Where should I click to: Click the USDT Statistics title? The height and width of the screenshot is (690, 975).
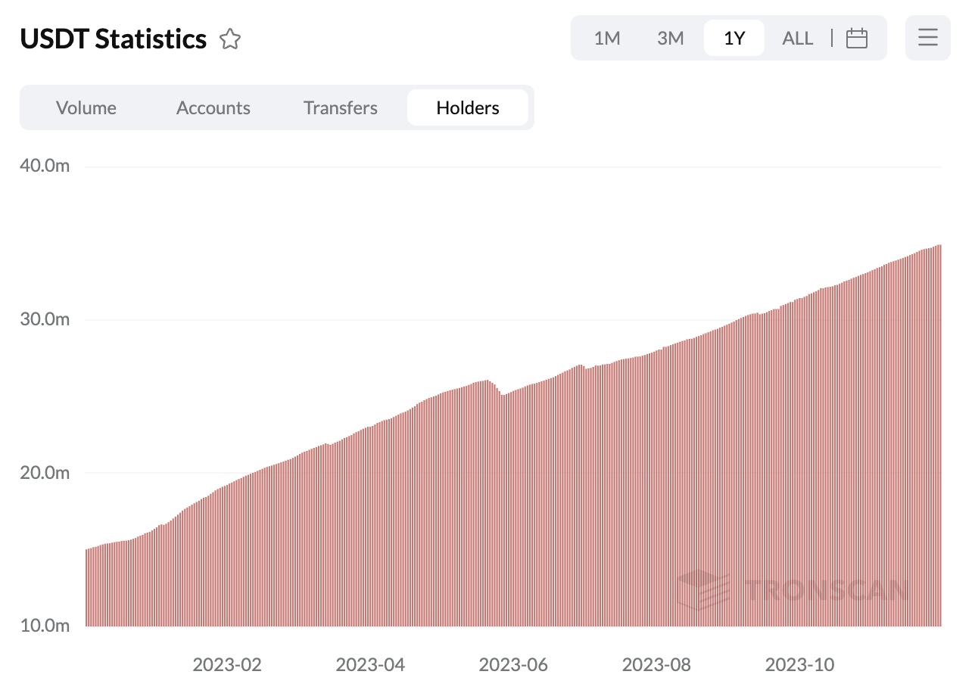coord(114,39)
